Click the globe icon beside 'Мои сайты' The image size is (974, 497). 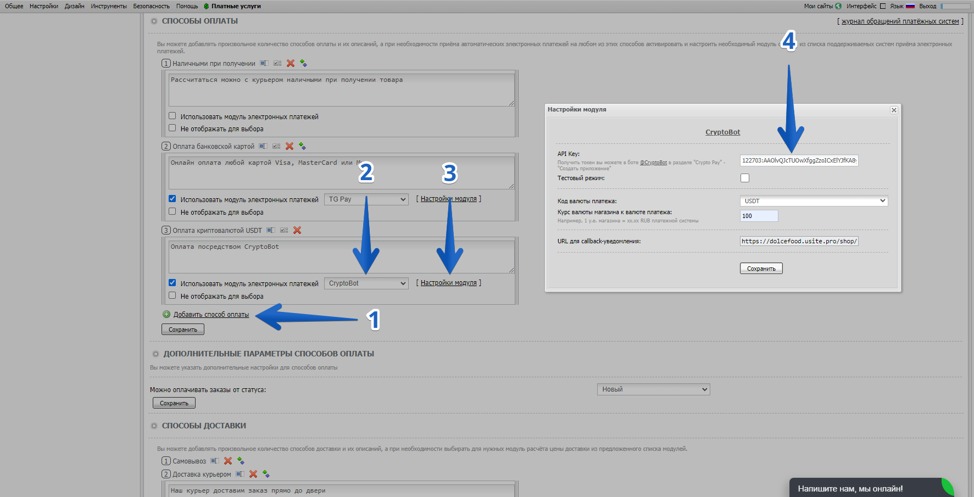point(838,6)
